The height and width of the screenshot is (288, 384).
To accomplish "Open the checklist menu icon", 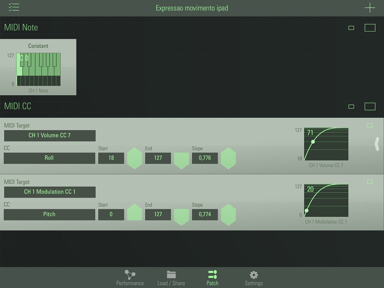I will [14, 7].
